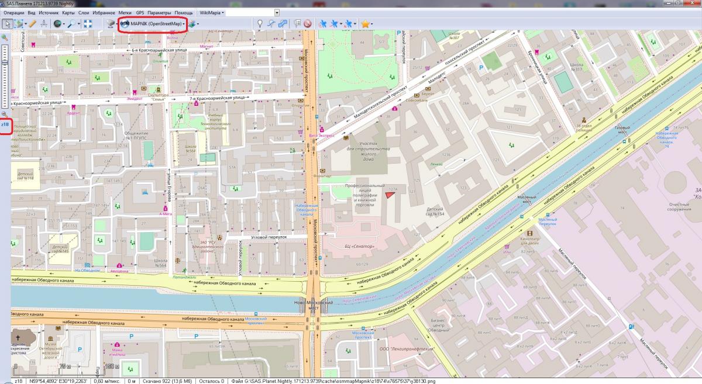Open the Операции menu

pos(14,12)
